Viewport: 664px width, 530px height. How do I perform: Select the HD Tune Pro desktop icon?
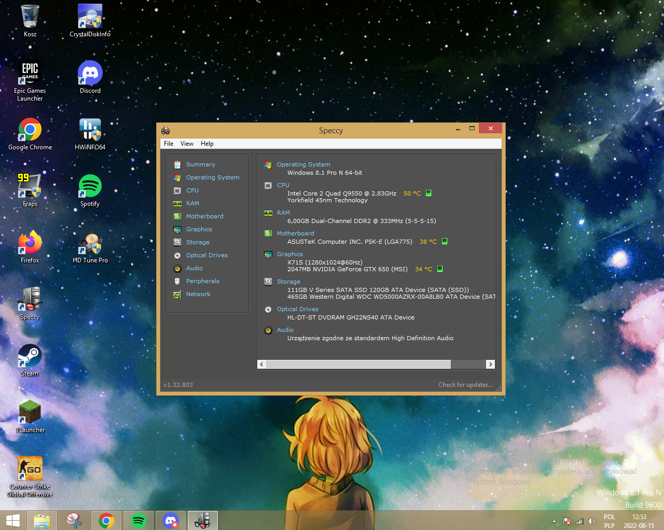click(90, 247)
